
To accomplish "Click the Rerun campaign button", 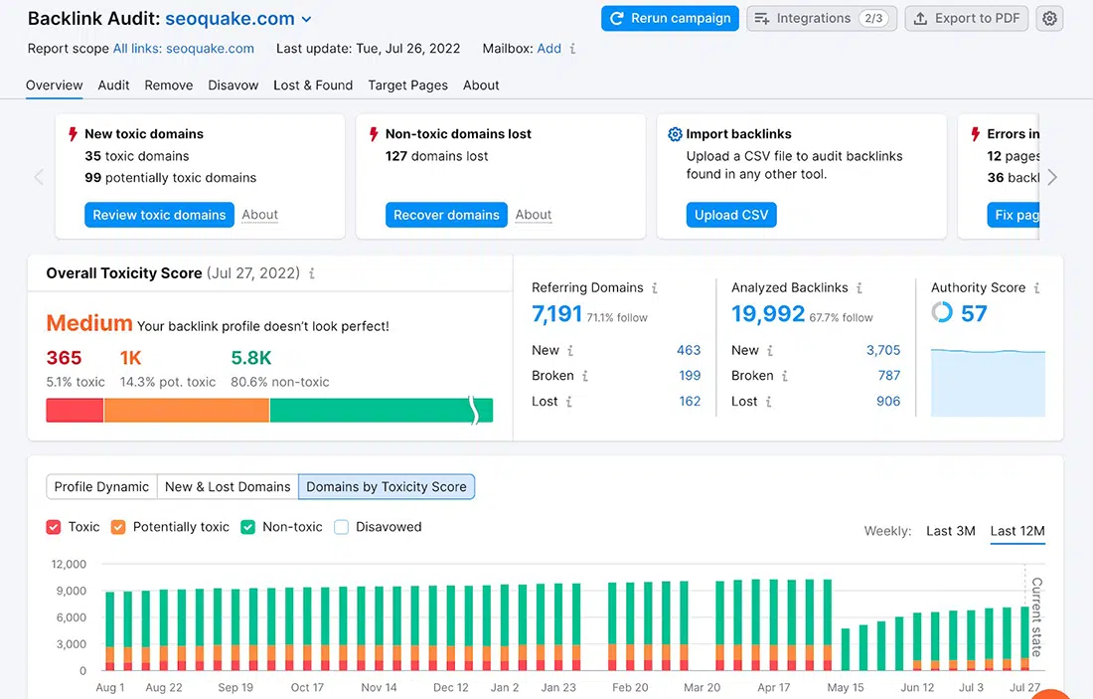I will point(670,18).
